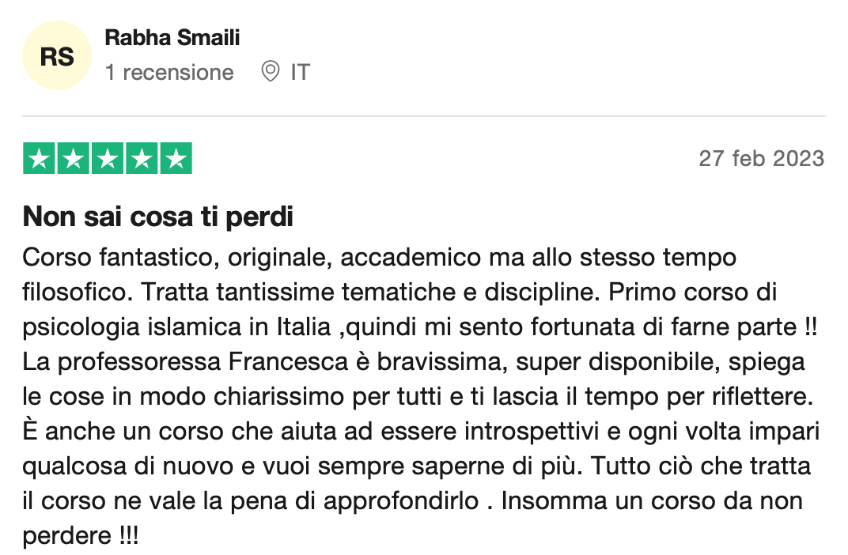
Task: Click the fifth green rating star
Action: [x=176, y=158]
